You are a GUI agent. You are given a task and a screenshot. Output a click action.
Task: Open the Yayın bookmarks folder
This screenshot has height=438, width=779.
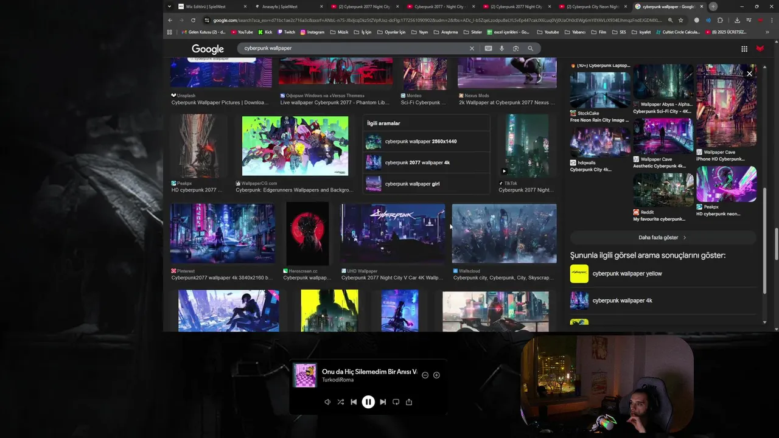click(x=419, y=32)
